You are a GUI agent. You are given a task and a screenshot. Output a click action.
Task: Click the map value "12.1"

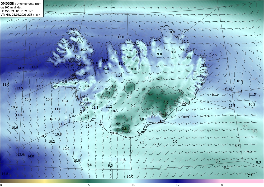point(177,37)
